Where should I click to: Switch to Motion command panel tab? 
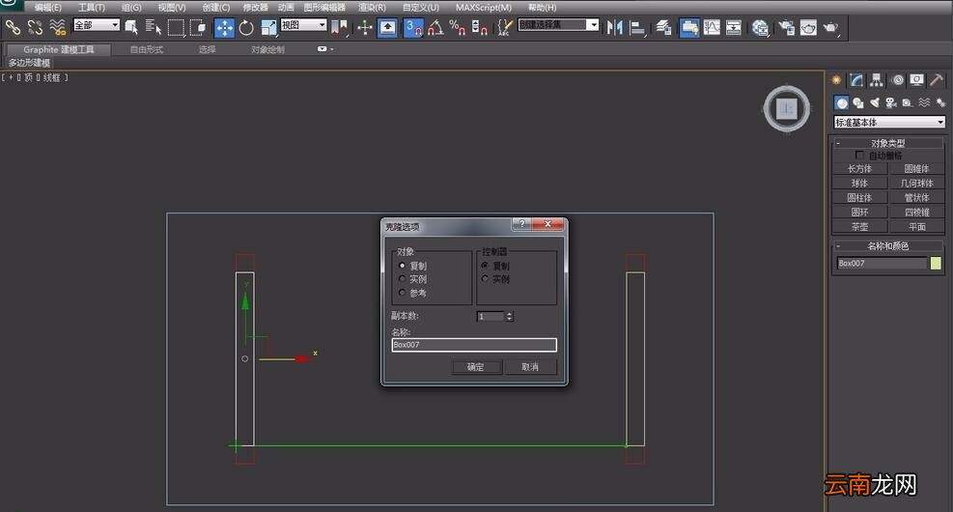[897, 79]
